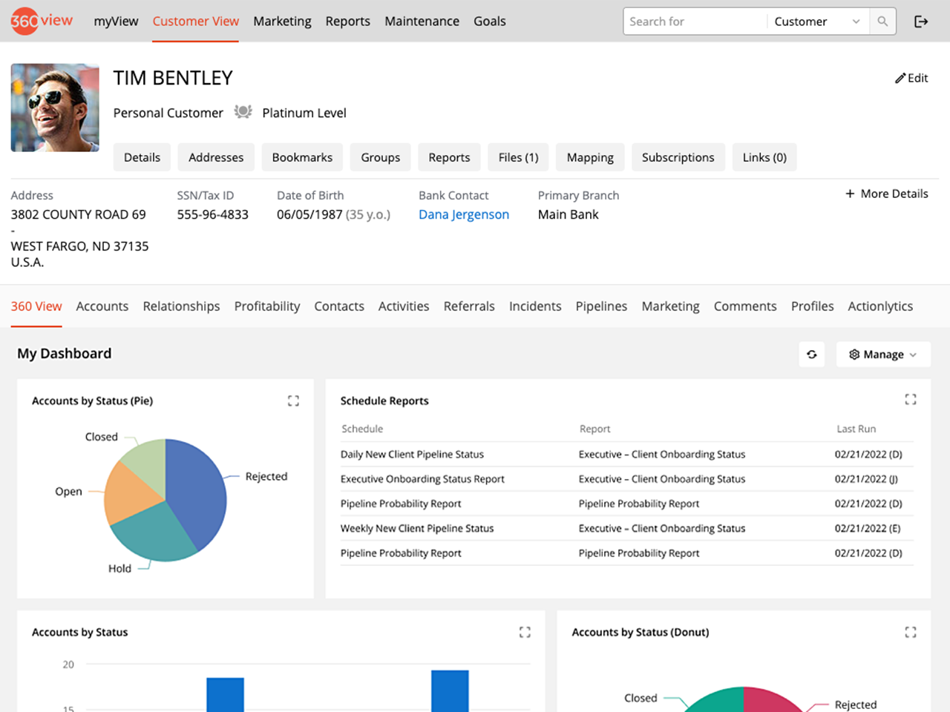This screenshot has width=950, height=712.
Task: Open the Manage dropdown menu
Action: point(882,355)
